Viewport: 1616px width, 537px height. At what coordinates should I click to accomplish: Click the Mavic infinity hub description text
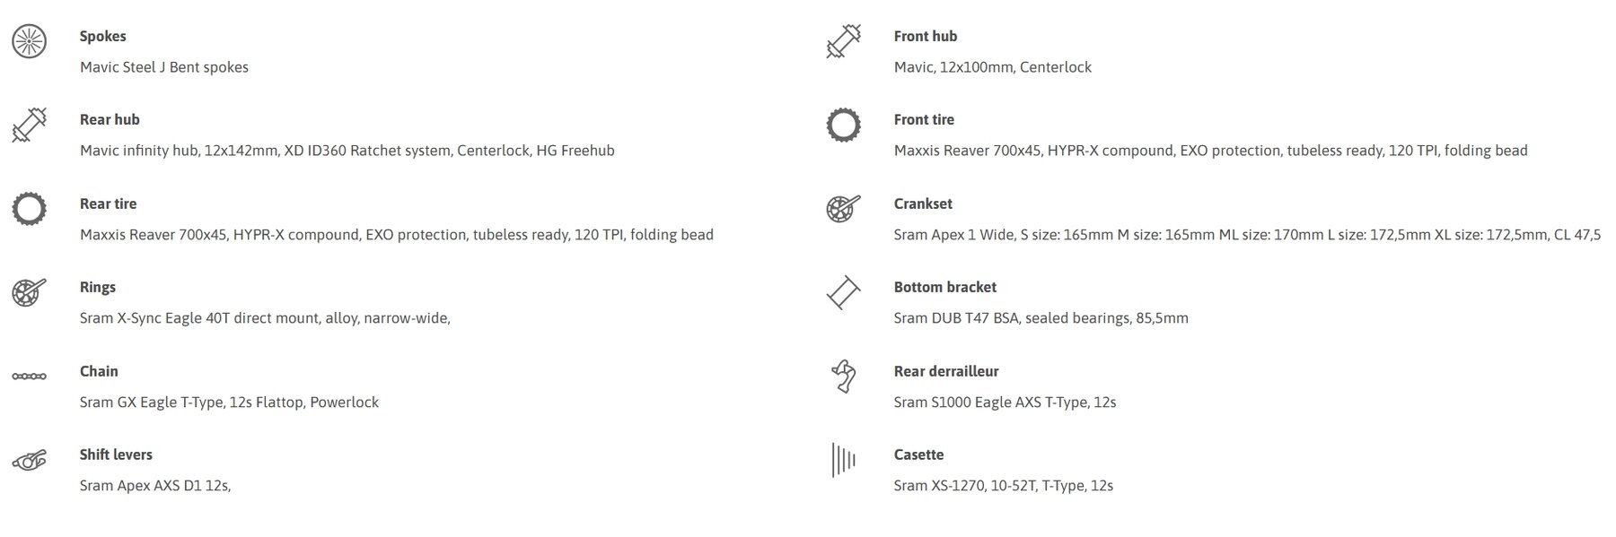click(x=347, y=151)
